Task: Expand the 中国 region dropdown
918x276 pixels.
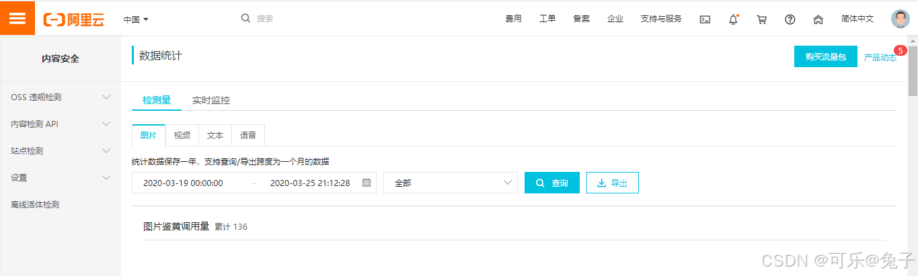Action: (x=136, y=19)
